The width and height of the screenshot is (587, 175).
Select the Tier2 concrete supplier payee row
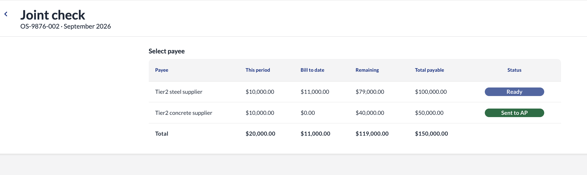coord(355,113)
